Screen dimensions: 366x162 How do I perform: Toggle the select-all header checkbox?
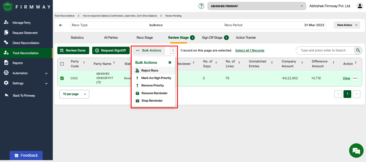(x=62, y=64)
